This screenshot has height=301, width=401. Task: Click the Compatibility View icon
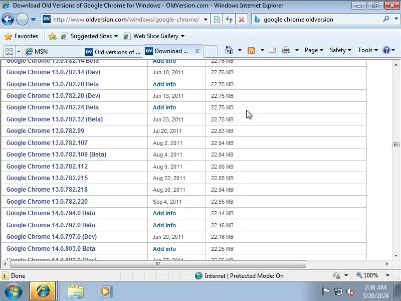pos(217,20)
